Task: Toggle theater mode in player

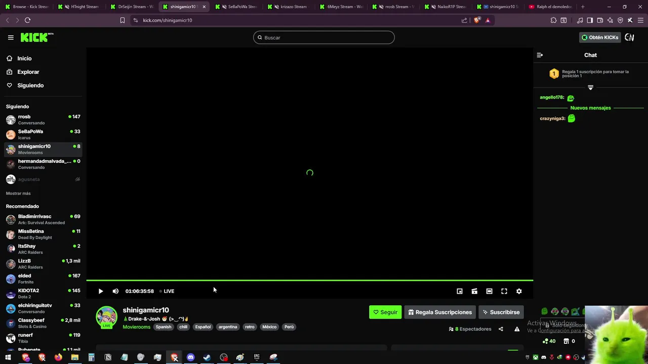Action: [x=489, y=291]
